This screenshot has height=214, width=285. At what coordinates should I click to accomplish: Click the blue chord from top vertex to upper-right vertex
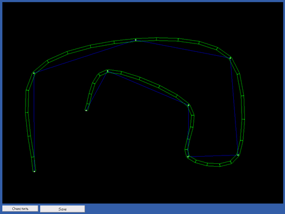183,49
